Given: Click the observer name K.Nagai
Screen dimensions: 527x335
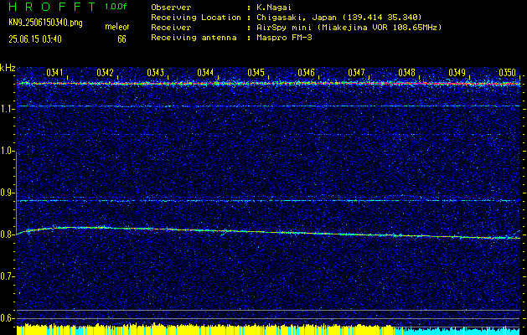Looking at the screenshot, I should click(274, 7).
